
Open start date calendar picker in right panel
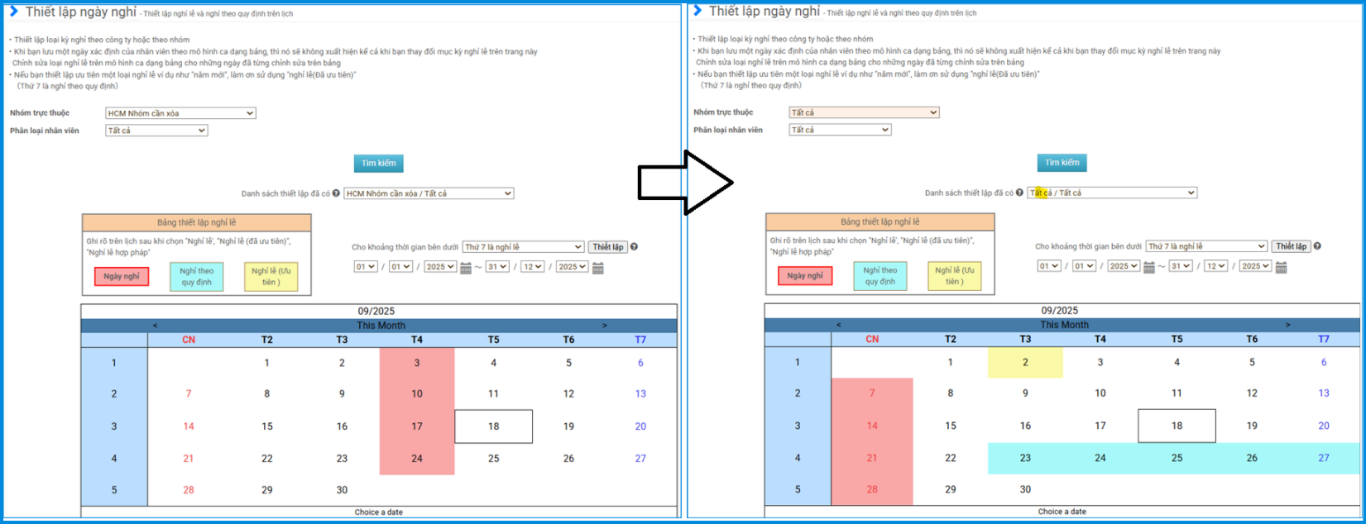1149,267
